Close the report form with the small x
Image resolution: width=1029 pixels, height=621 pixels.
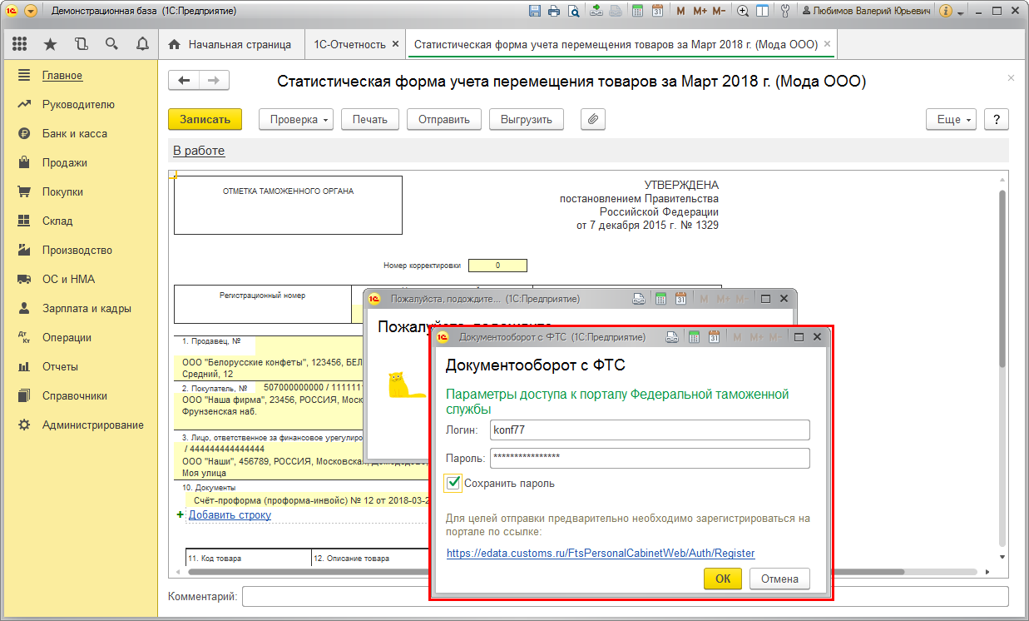pos(1011,77)
